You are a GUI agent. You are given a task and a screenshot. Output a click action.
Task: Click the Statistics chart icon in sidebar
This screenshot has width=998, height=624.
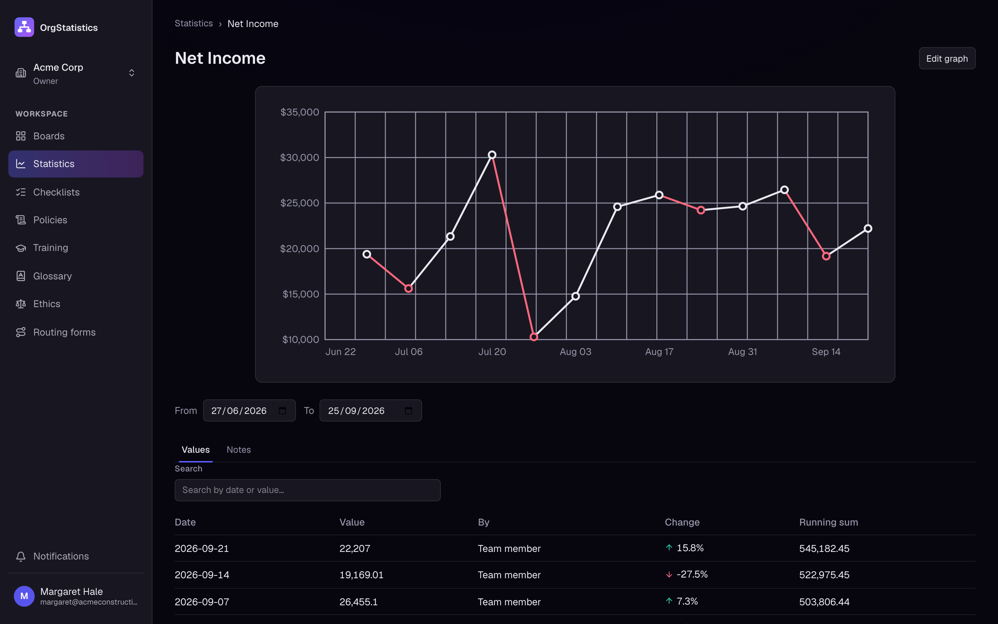(x=21, y=164)
